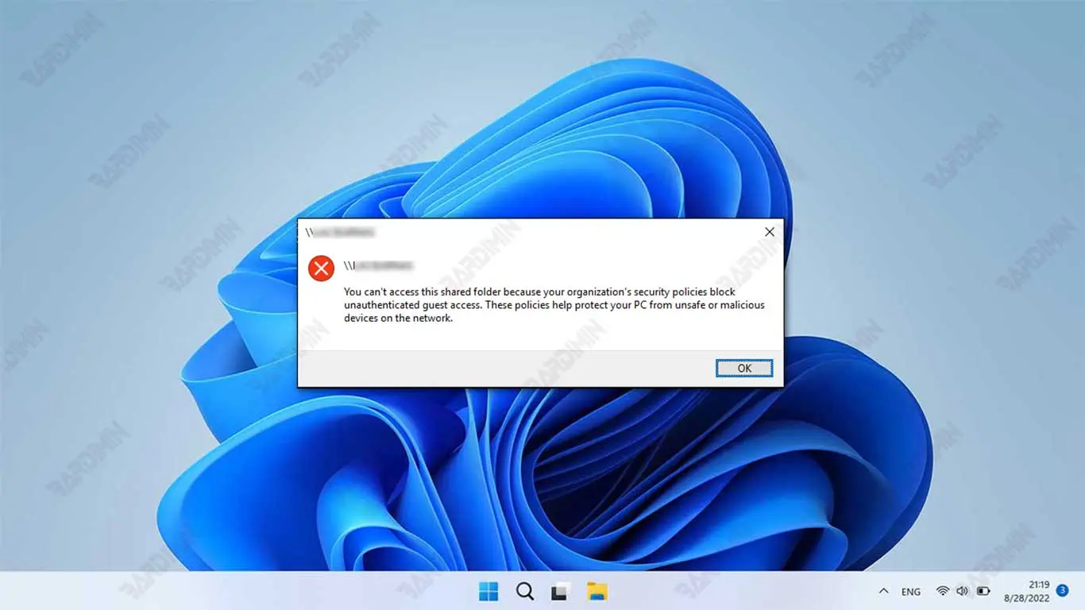Click empty desktop wallpaper area

click(119, 397)
